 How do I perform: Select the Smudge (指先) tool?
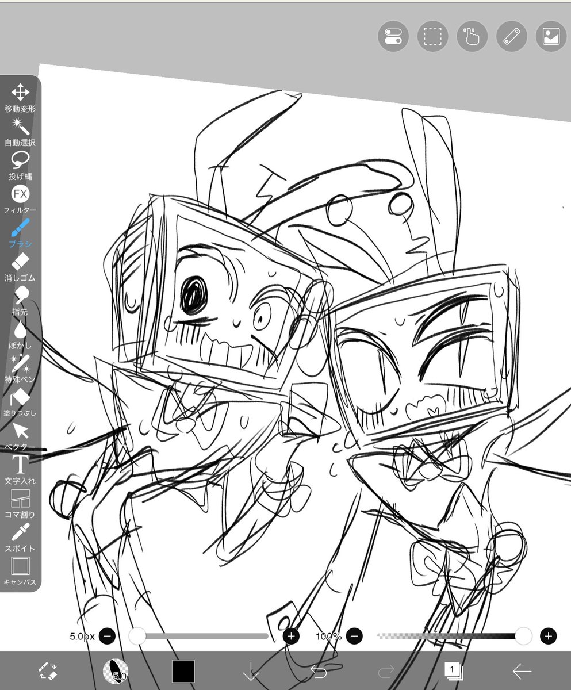pos(20,301)
